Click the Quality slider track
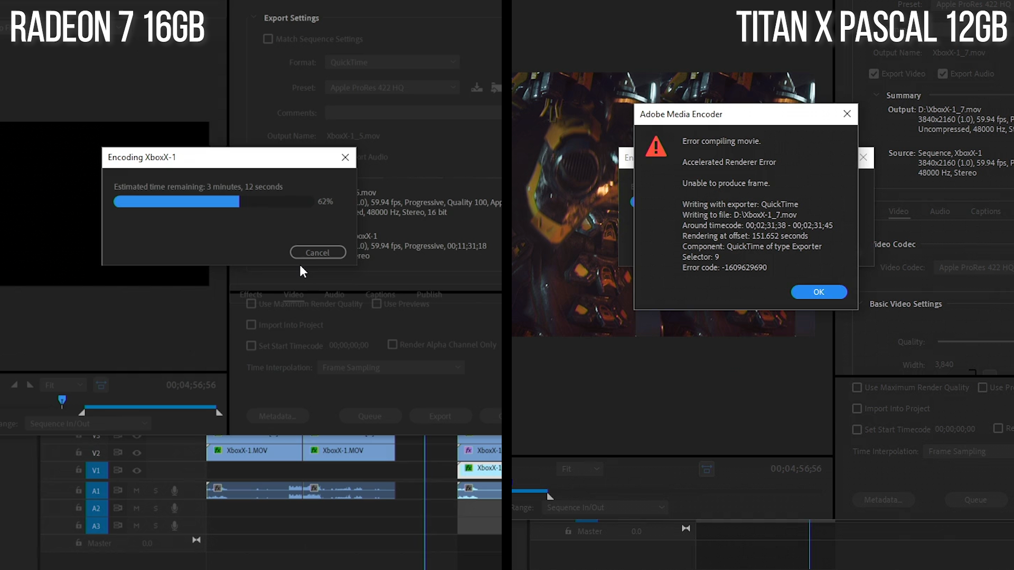Viewport: 1014px width, 570px height. 975,342
